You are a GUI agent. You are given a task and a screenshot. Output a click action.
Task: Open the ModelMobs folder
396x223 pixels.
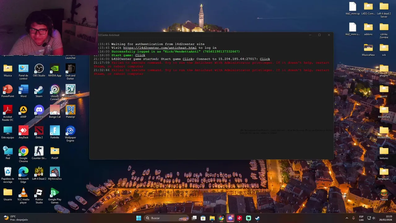[x=384, y=133]
